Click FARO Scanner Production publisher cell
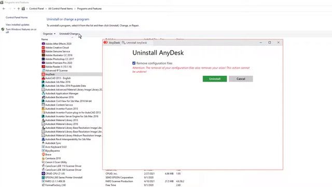 (119, 181)
